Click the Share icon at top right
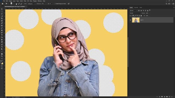Viewport: 175px width, 98px height. (x=173, y=4)
